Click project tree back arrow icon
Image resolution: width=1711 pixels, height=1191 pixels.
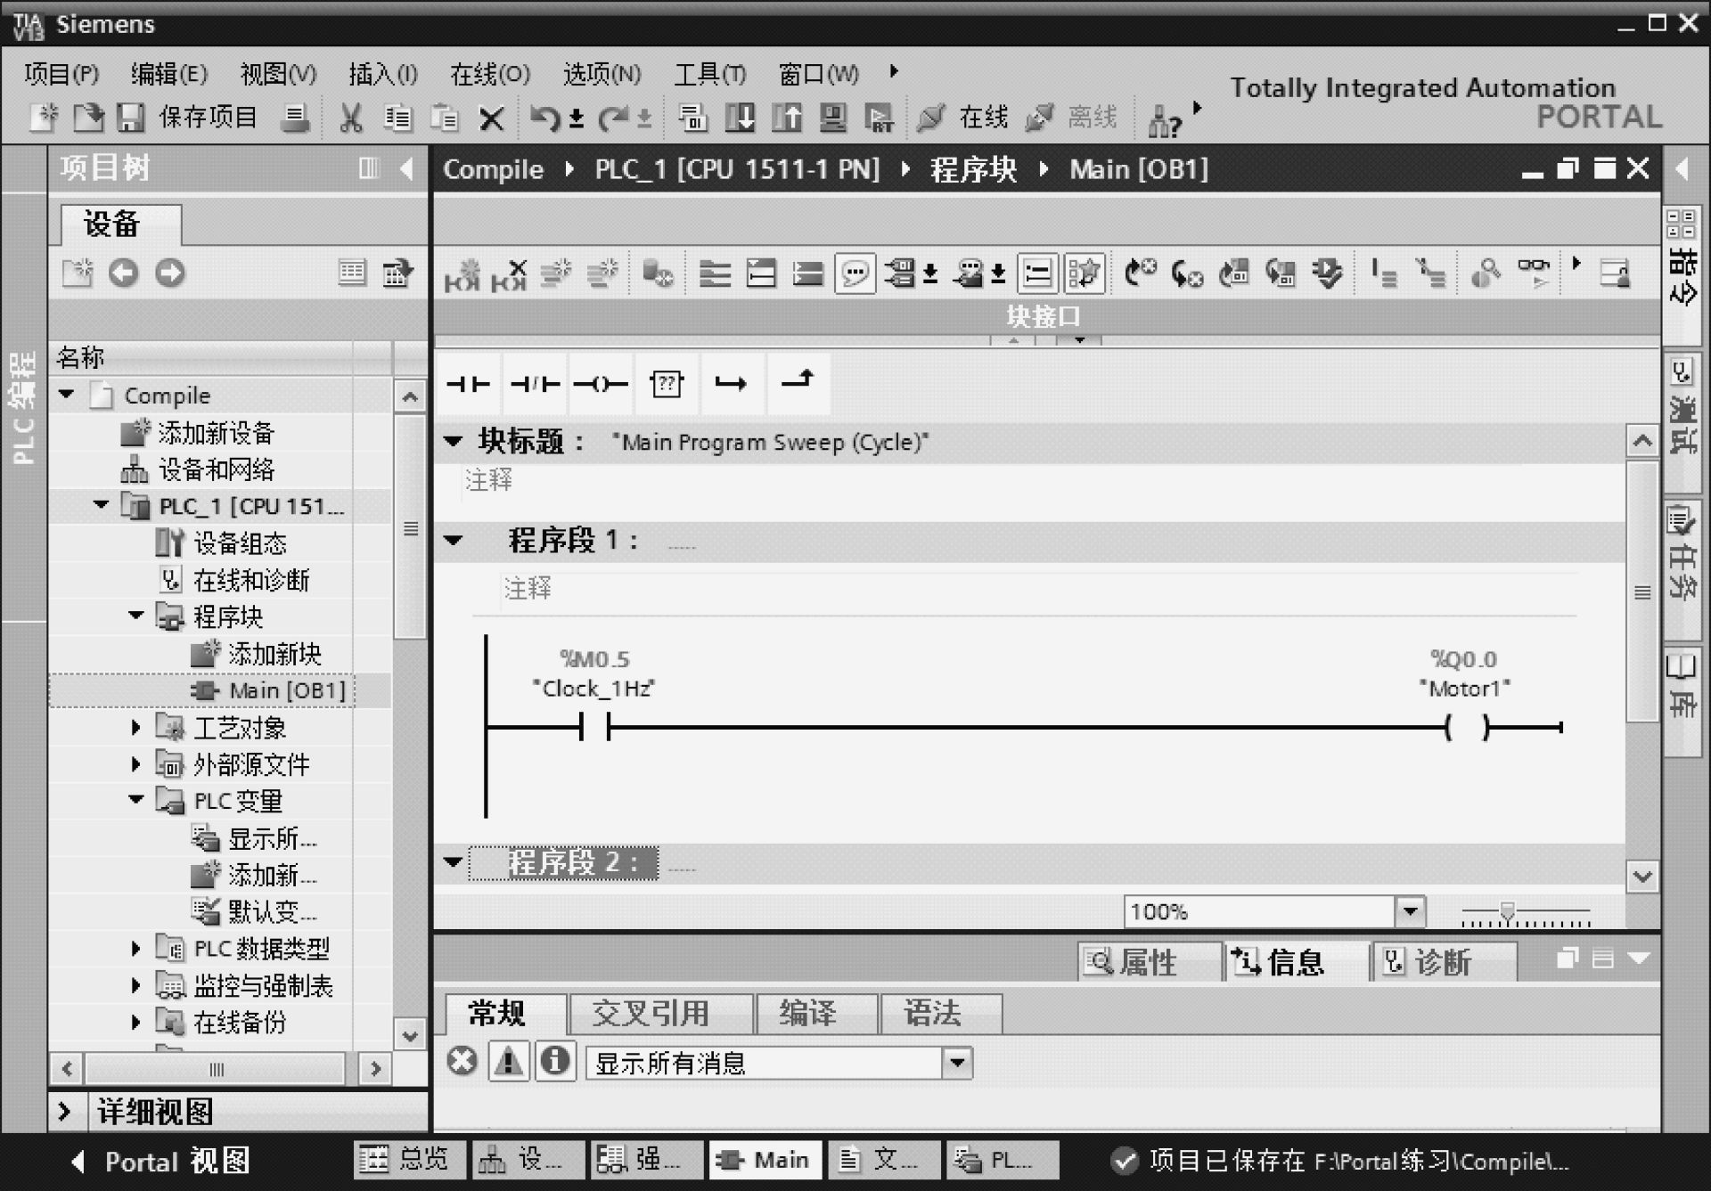pyautogui.click(x=124, y=273)
